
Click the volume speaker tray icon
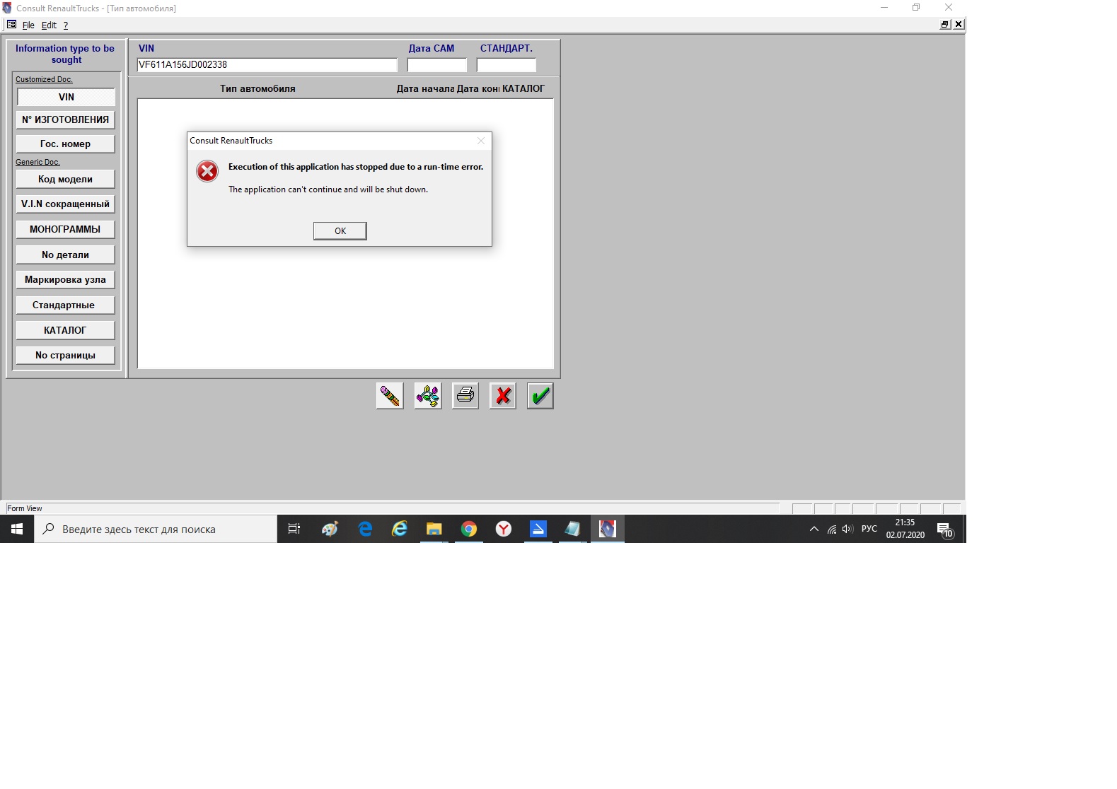click(x=847, y=529)
